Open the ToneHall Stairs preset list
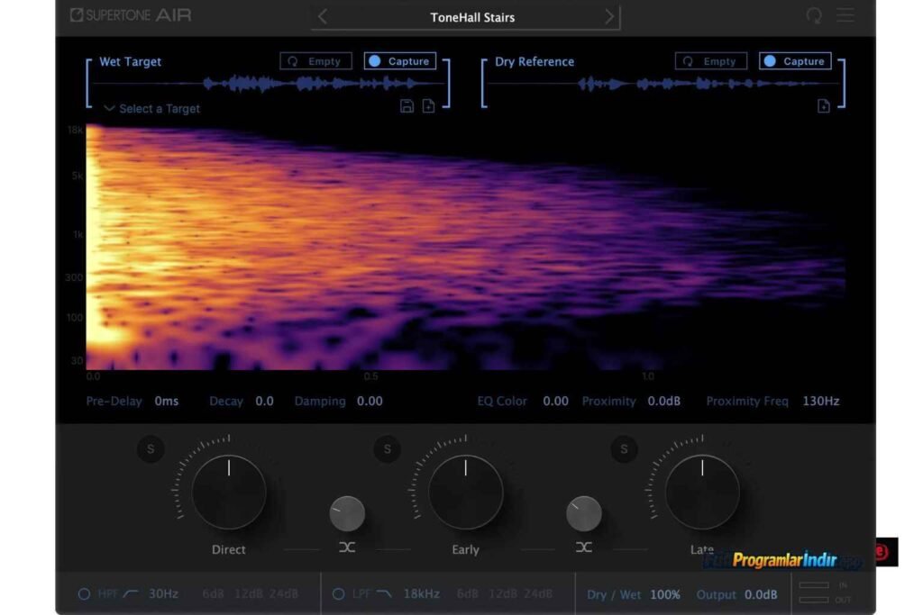Viewport: 923px width, 615px height. pos(472,17)
